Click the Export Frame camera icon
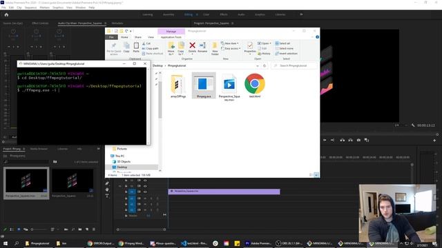 (358, 140)
